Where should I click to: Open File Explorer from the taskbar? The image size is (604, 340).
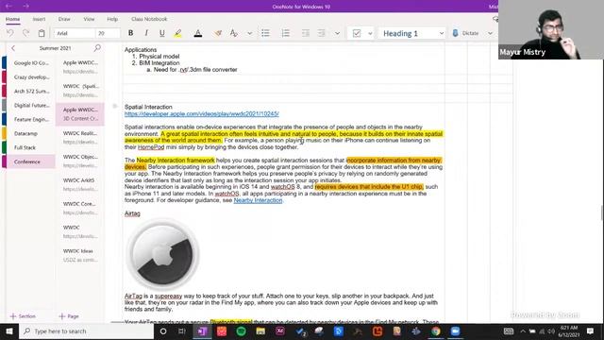260,331
